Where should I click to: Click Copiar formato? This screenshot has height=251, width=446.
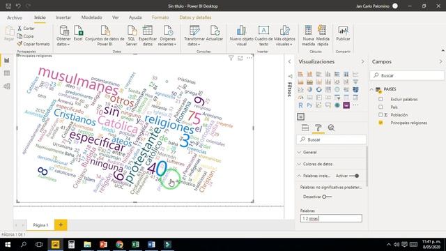(33, 44)
